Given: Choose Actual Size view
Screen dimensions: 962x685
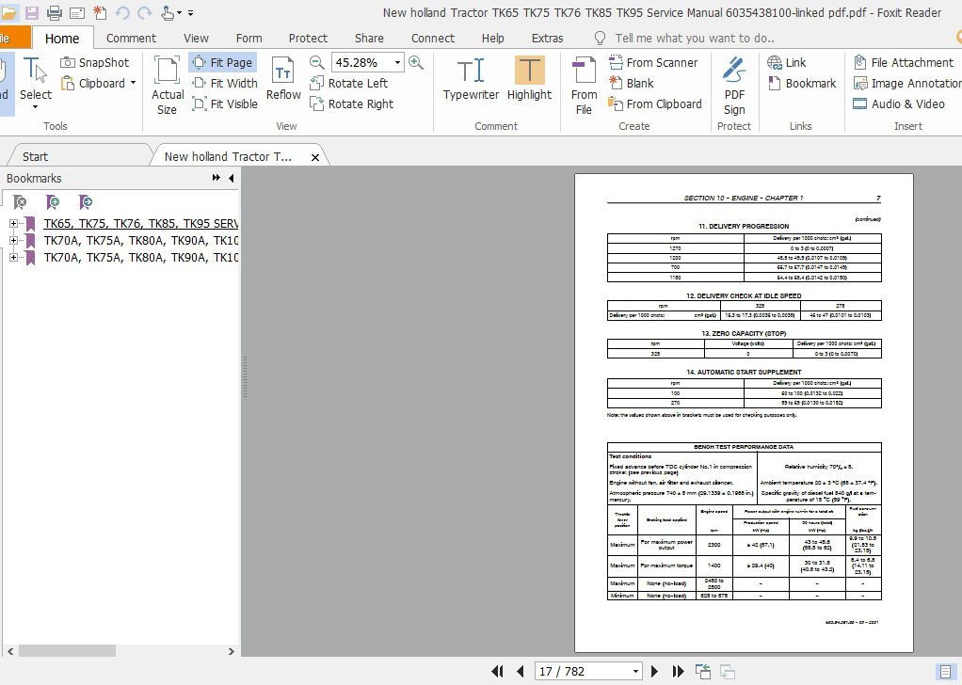Looking at the screenshot, I should click(x=167, y=86).
